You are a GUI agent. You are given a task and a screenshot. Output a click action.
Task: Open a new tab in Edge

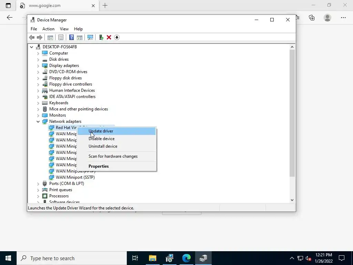pos(105,6)
